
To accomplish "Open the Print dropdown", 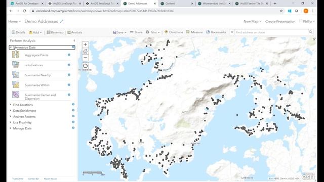I will (153, 32).
